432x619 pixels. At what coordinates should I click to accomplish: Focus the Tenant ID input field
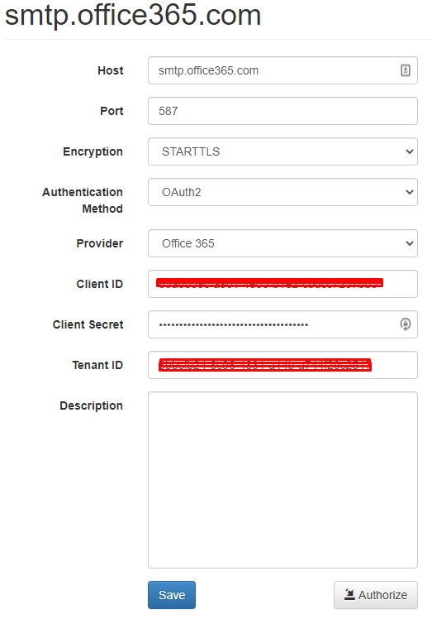click(282, 365)
